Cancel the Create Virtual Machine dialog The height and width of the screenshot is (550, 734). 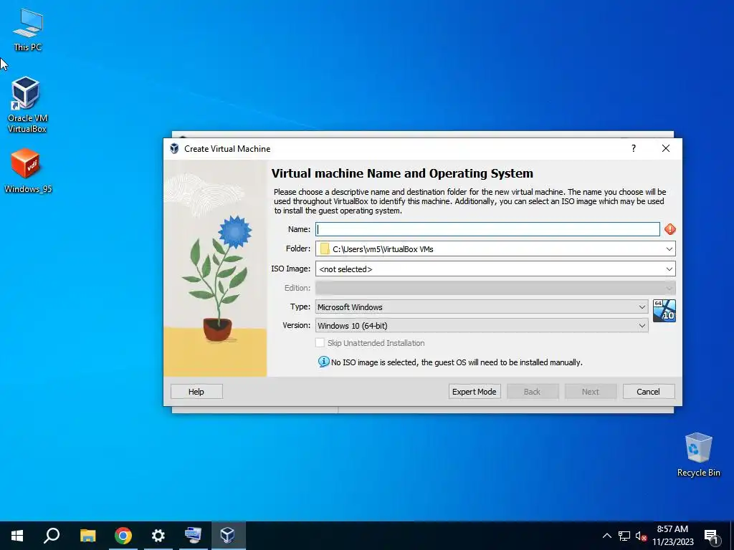point(648,392)
